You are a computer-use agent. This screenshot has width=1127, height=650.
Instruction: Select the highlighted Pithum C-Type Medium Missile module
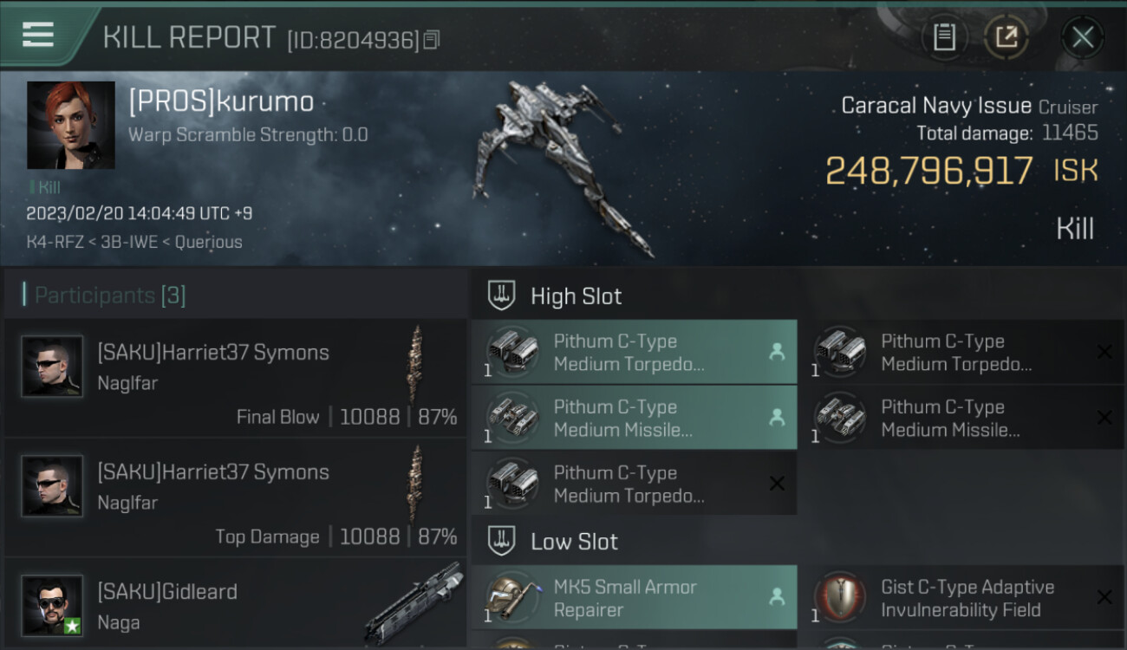point(634,418)
